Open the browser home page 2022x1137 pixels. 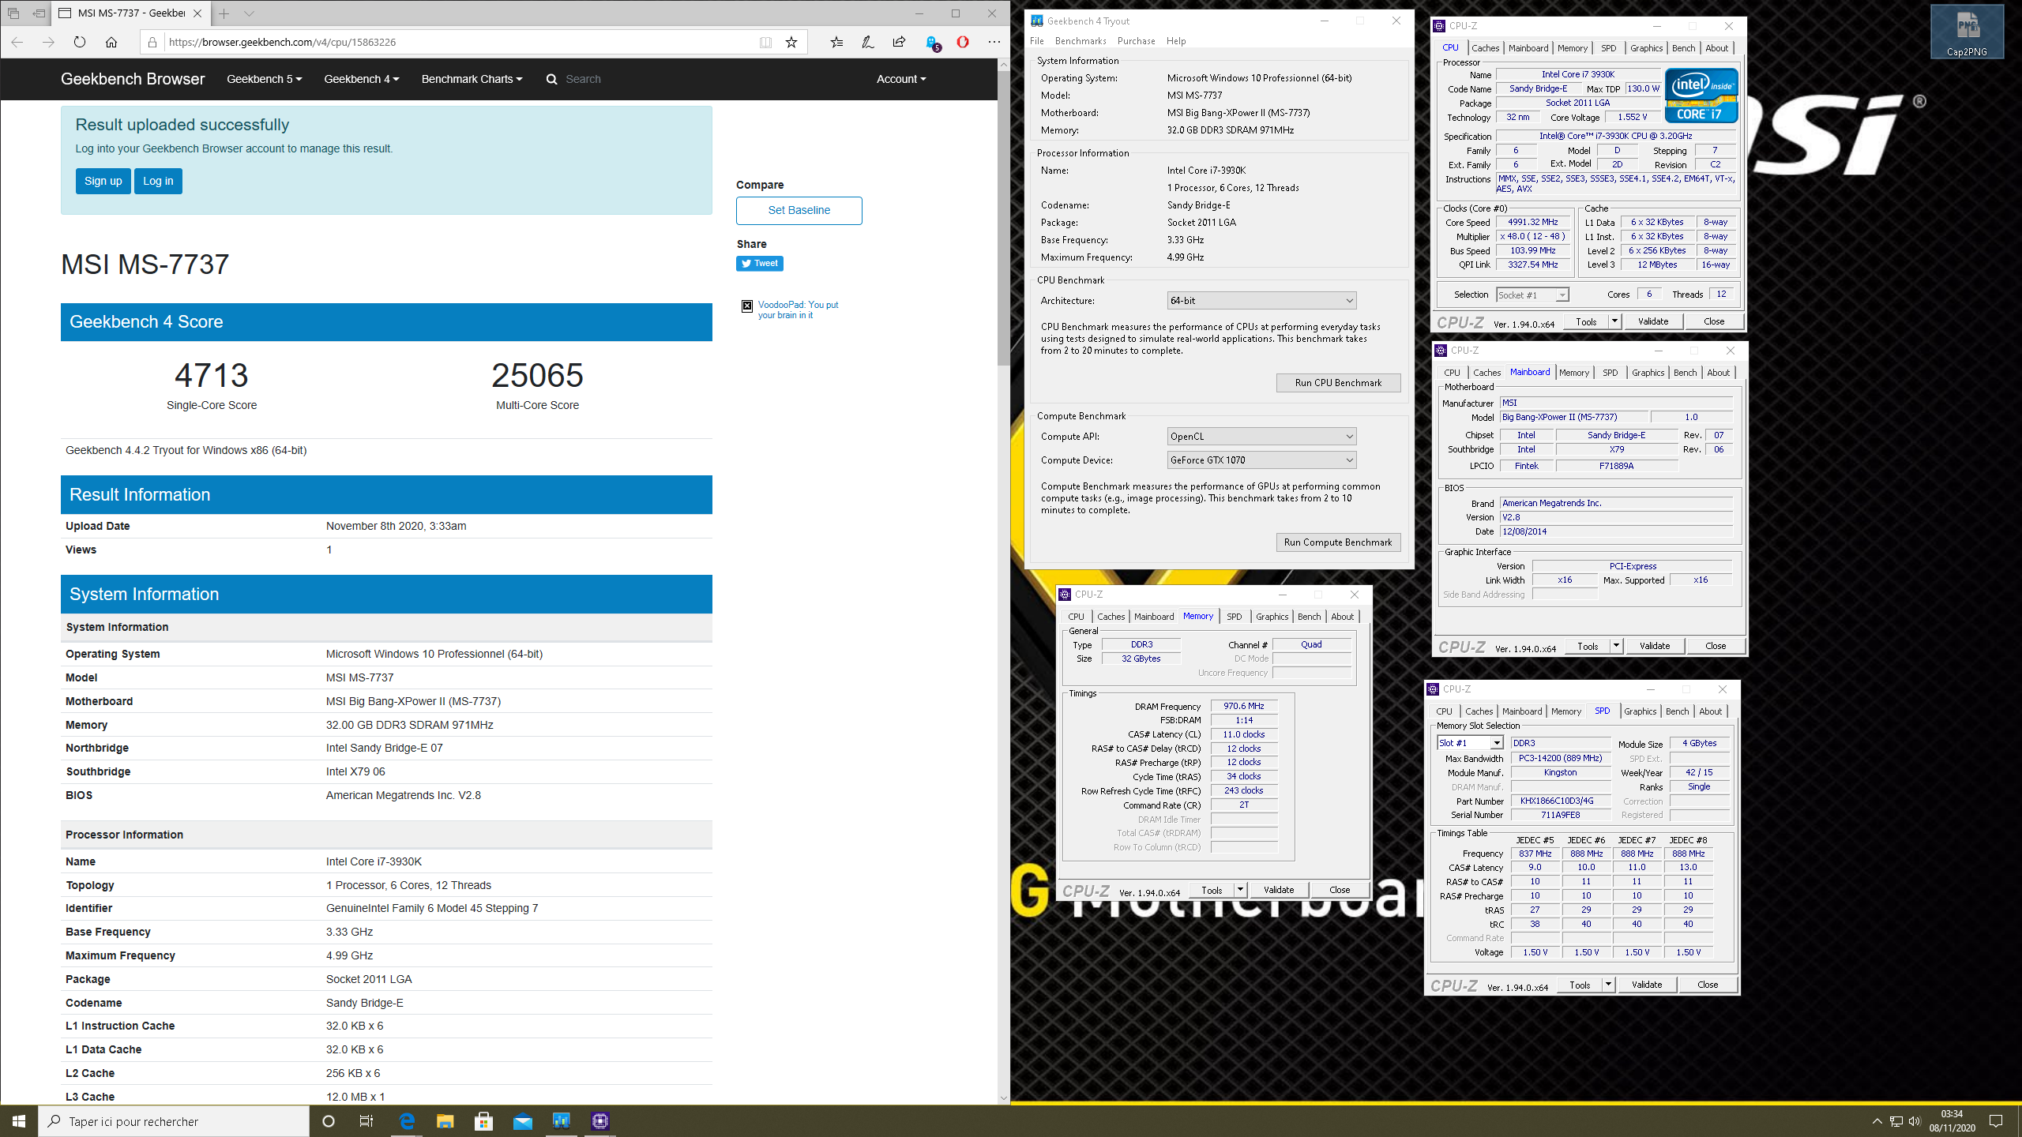[111, 42]
